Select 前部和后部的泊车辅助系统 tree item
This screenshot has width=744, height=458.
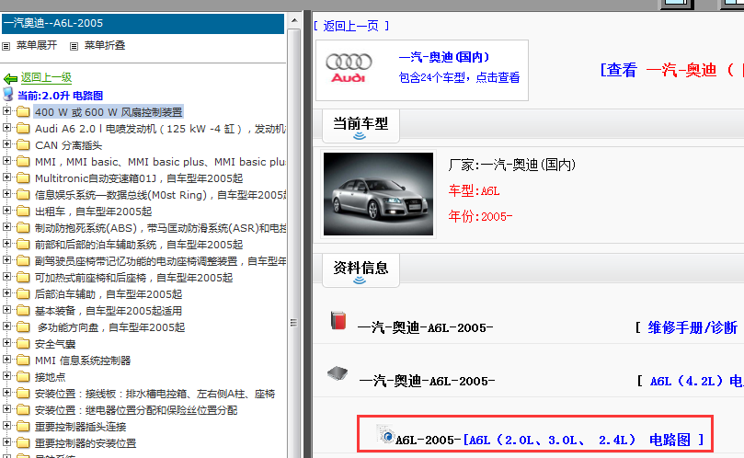pos(139,245)
